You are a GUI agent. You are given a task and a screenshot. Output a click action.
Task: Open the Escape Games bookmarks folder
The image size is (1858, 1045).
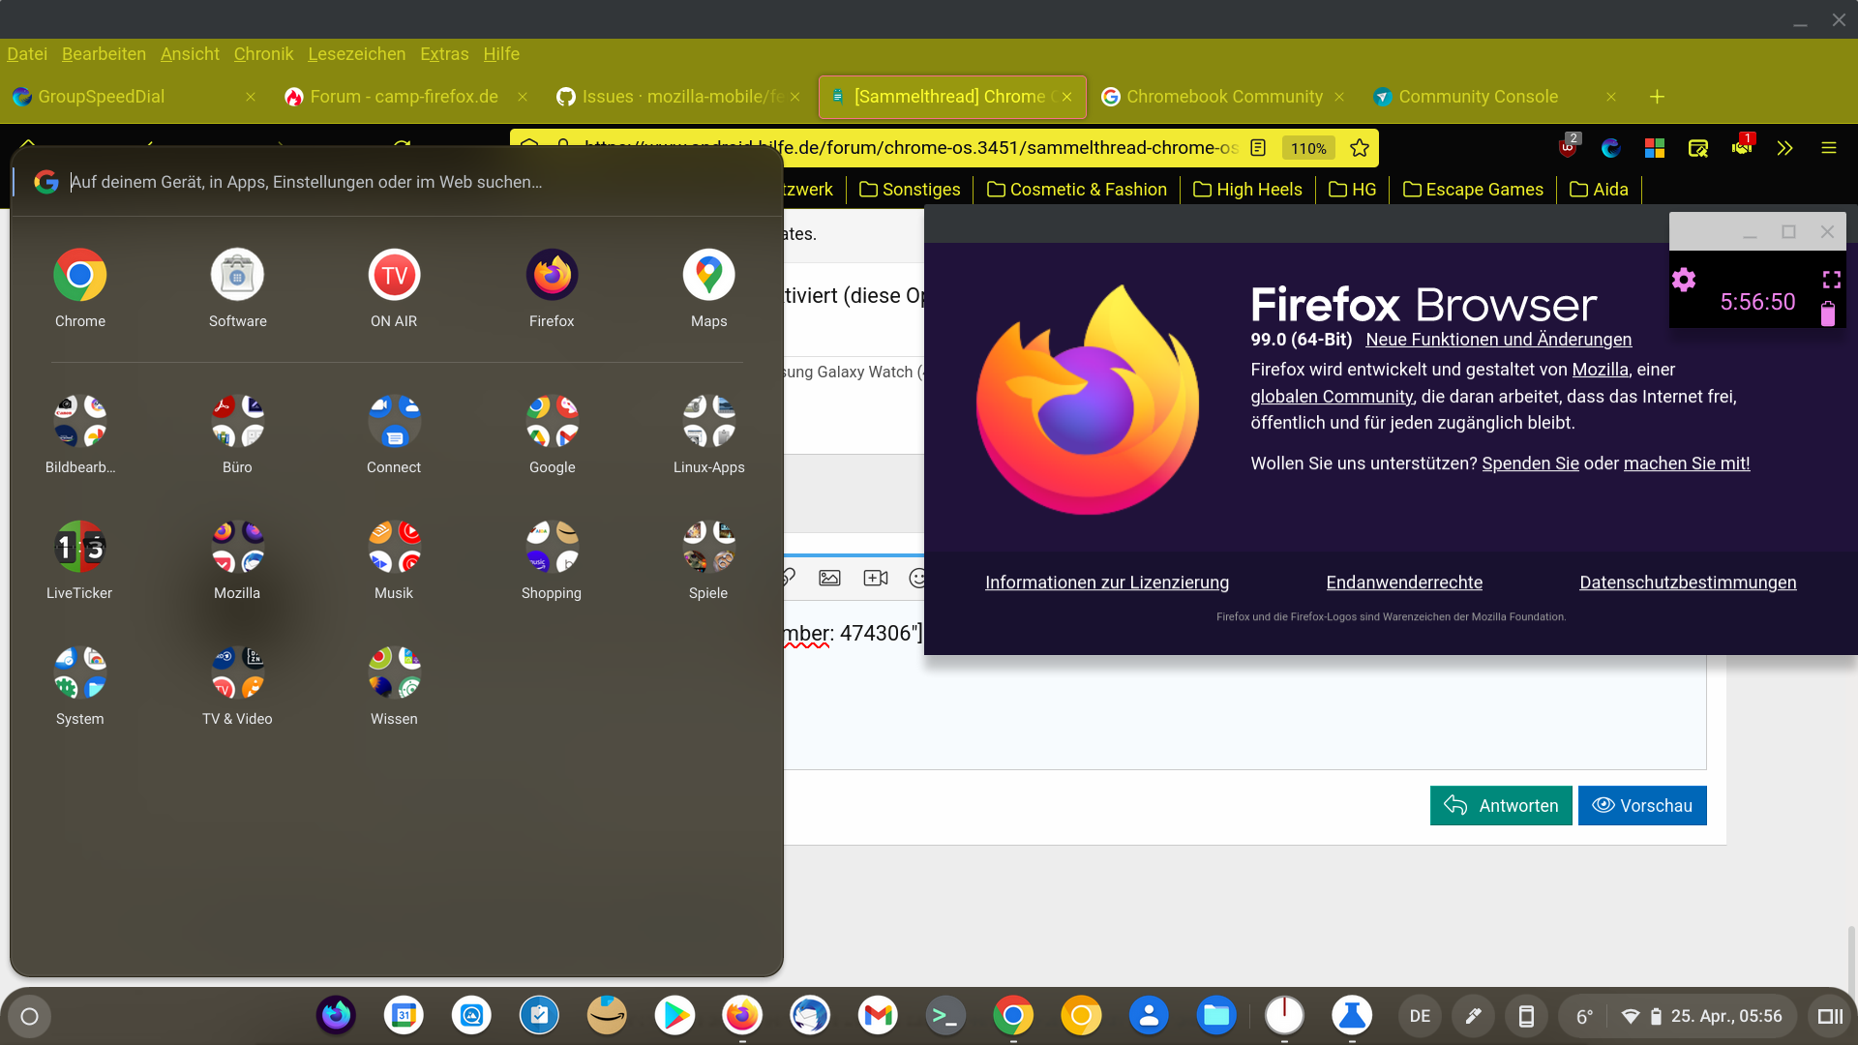tap(1473, 190)
